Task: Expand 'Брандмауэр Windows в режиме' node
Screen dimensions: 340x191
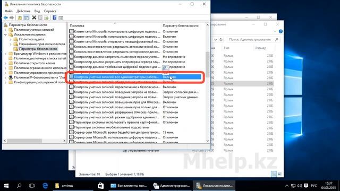Action: pos(6,54)
